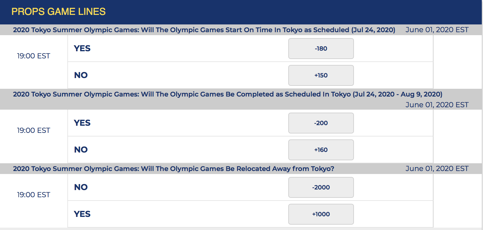Click the YES label in the relocation prop
This screenshot has width=483, height=230.
click(x=82, y=214)
